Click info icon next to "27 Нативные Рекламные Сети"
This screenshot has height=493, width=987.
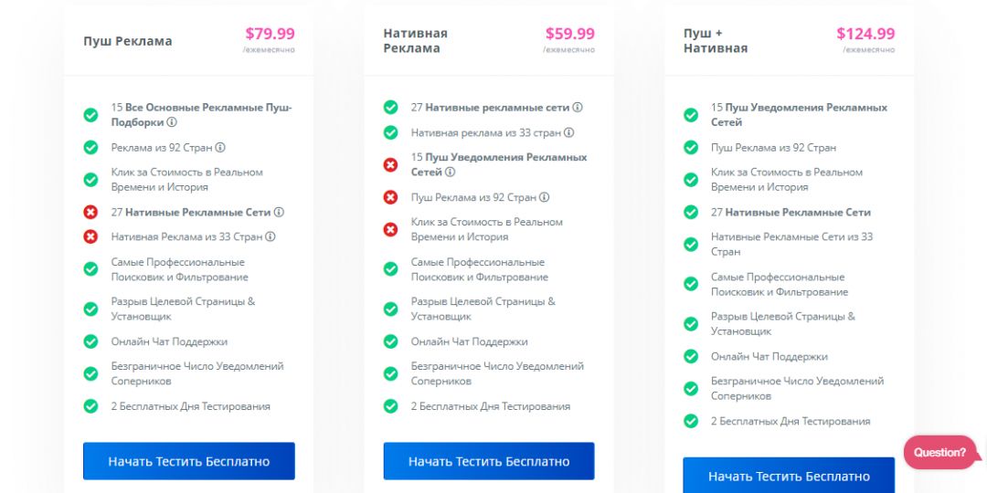click(x=279, y=212)
